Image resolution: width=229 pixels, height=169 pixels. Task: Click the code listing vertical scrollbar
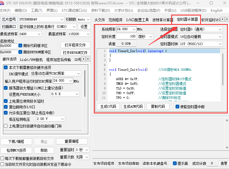(x=223, y=70)
